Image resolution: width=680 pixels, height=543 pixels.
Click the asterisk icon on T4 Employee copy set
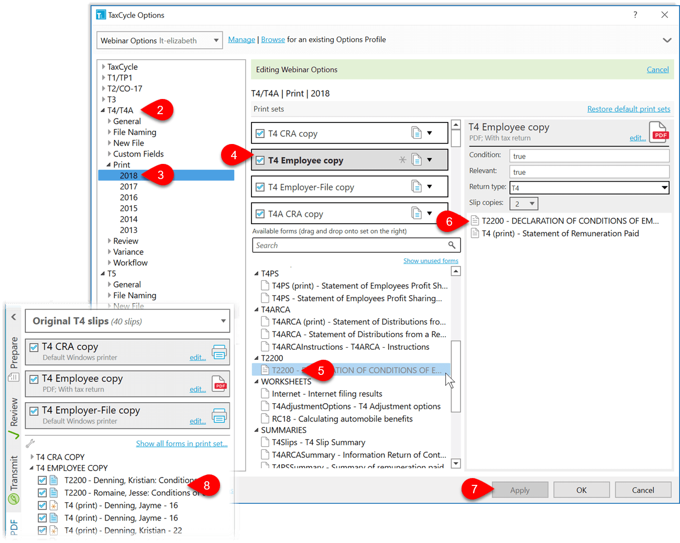coord(402,160)
